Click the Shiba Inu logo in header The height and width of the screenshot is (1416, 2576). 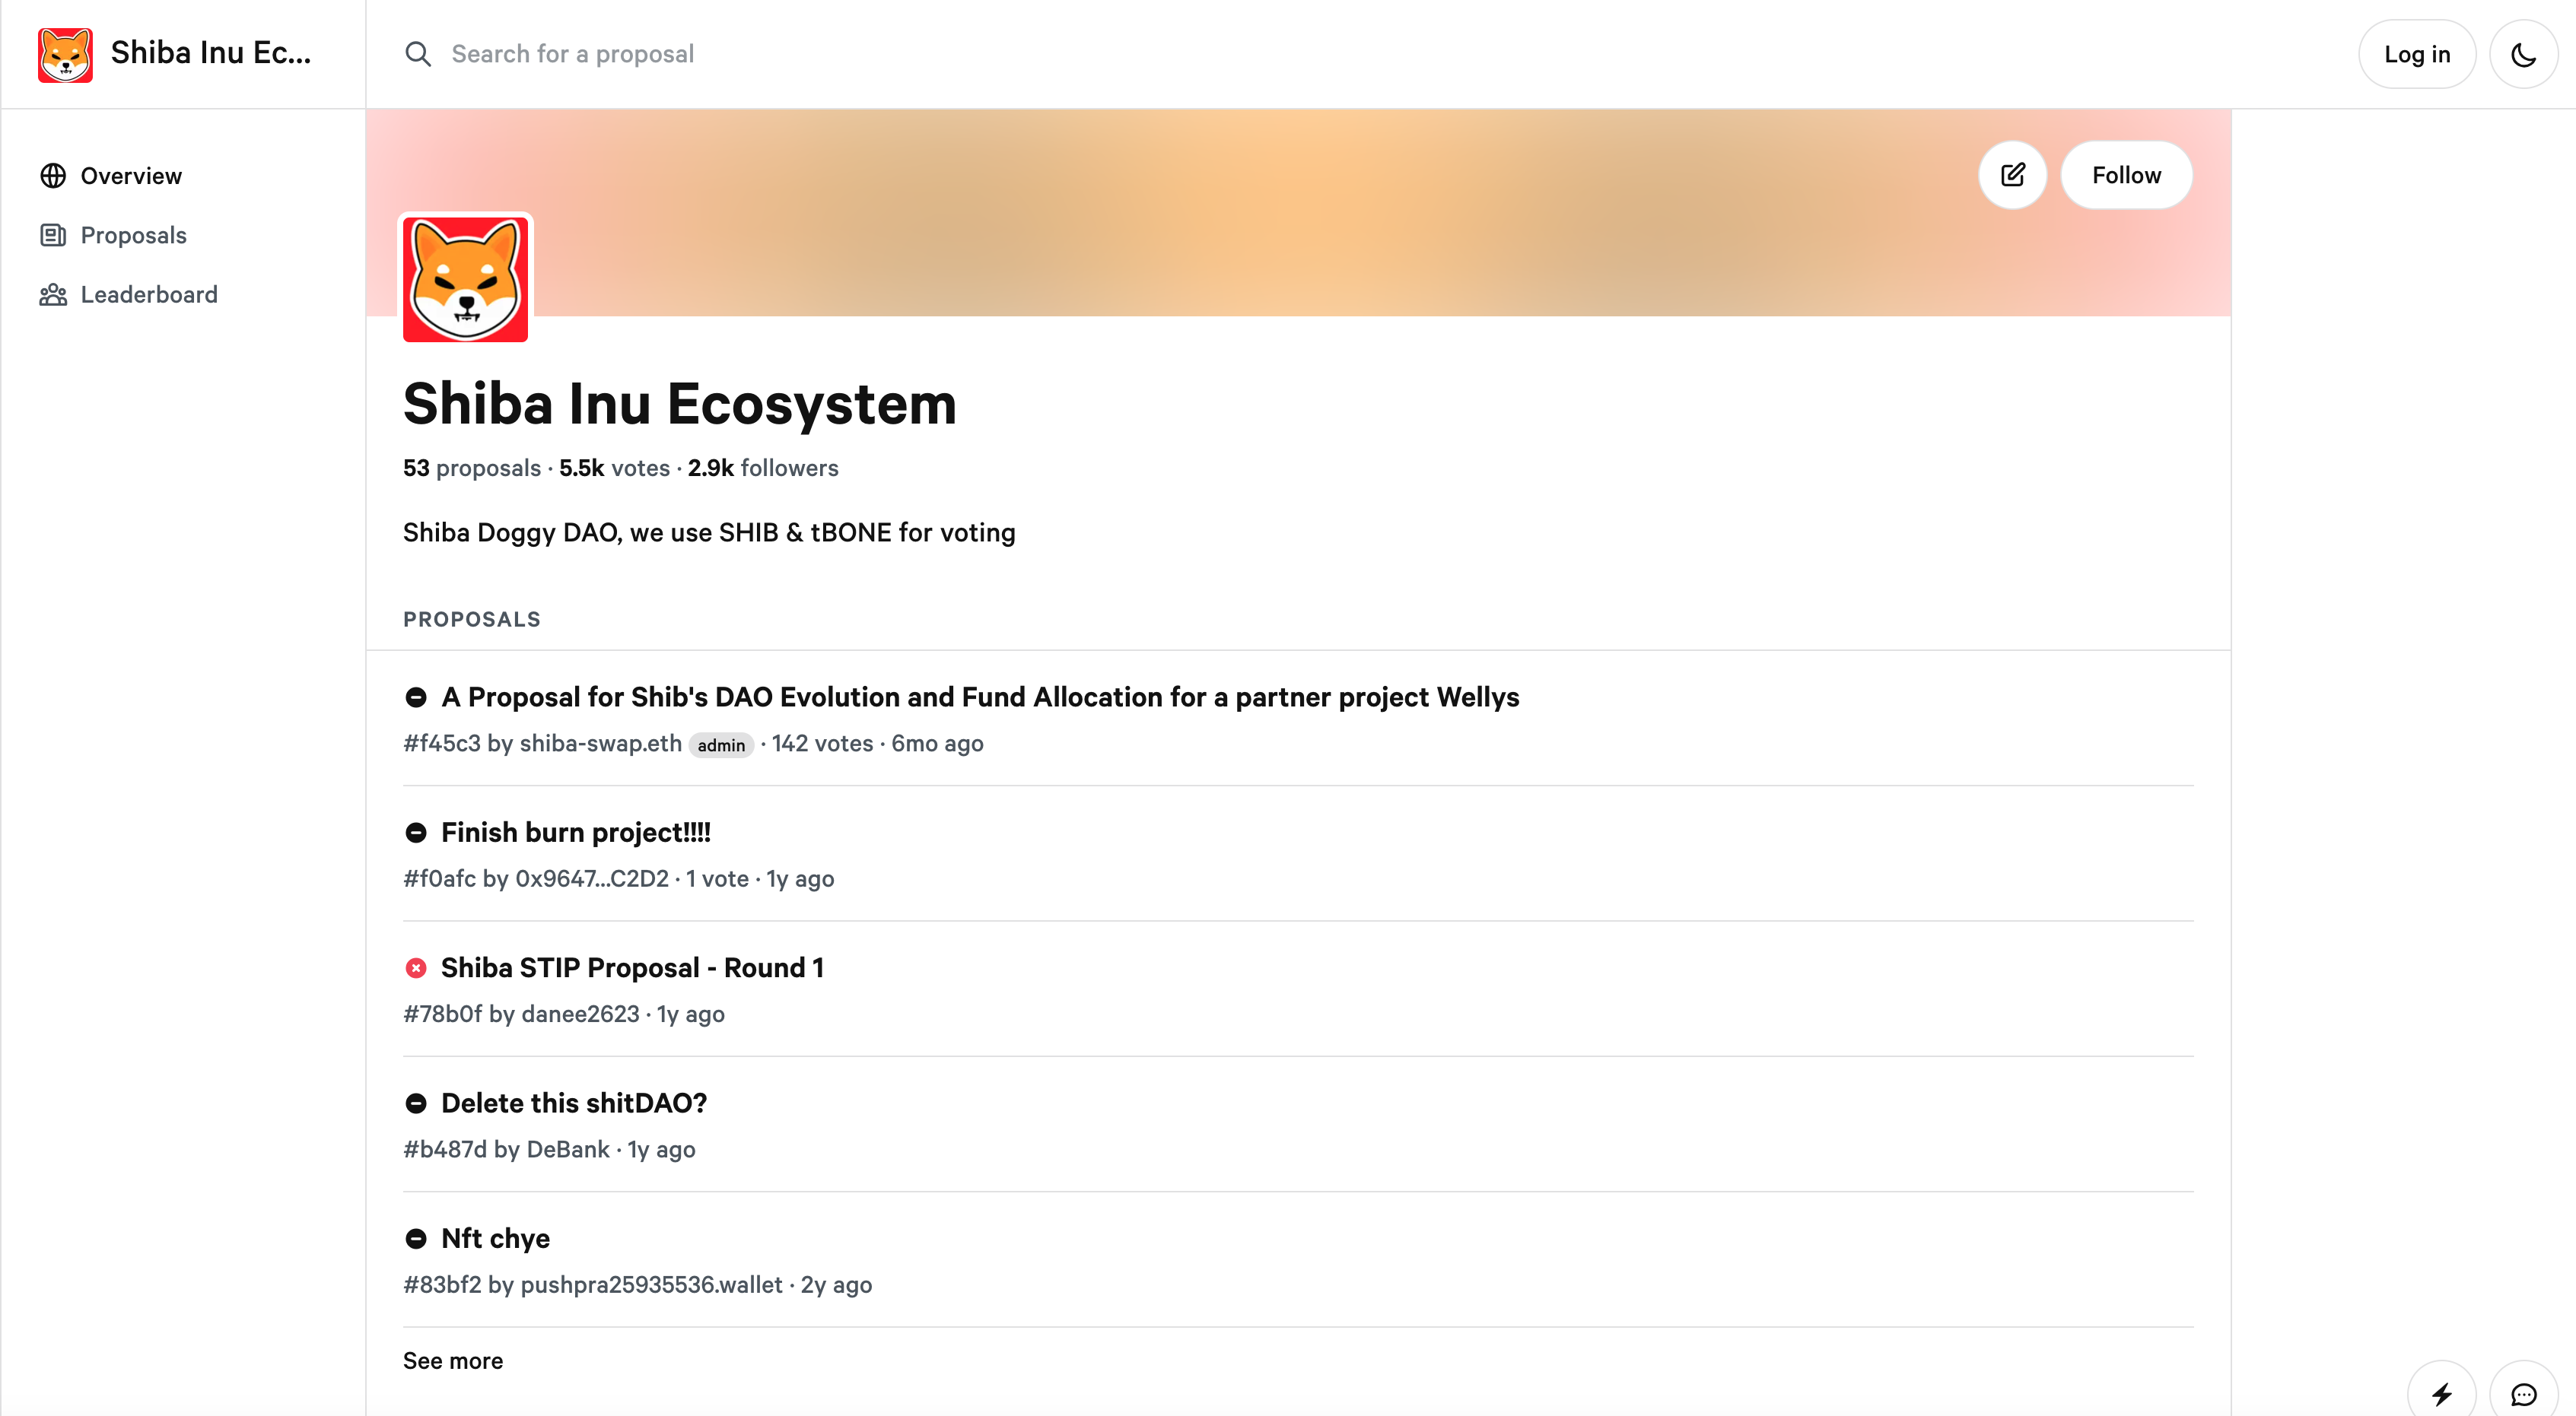[x=65, y=54]
